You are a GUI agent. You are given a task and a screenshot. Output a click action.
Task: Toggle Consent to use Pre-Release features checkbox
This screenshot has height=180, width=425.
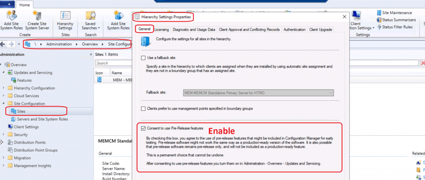143,128
